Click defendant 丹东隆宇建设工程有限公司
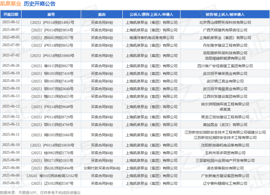 (225, 45)
